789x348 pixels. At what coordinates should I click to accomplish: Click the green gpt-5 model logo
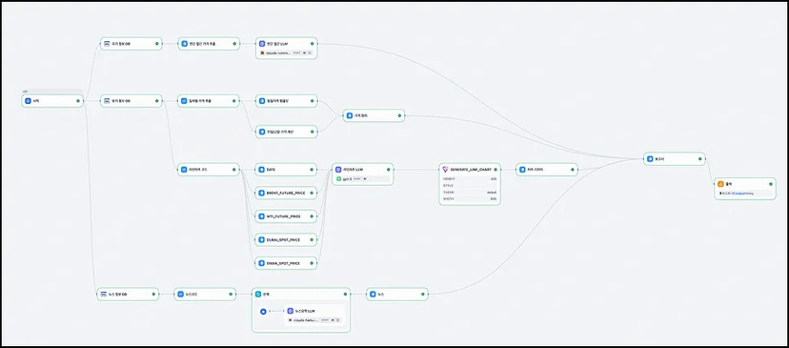(338, 179)
